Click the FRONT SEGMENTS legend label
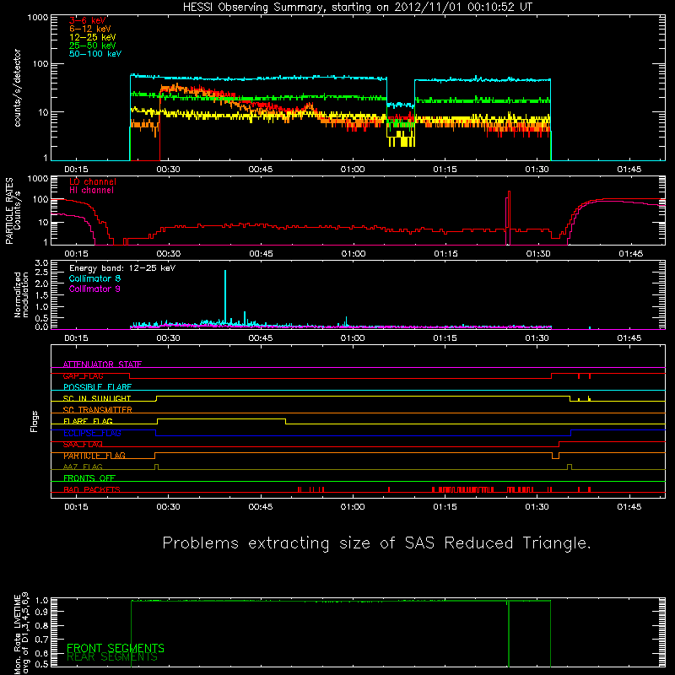The height and width of the screenshot is (675, 675). (116, 648)
